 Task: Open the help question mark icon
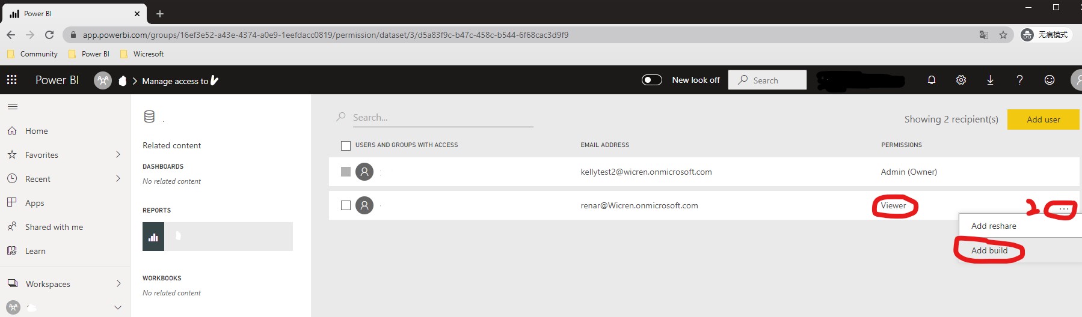[1019, 80]
